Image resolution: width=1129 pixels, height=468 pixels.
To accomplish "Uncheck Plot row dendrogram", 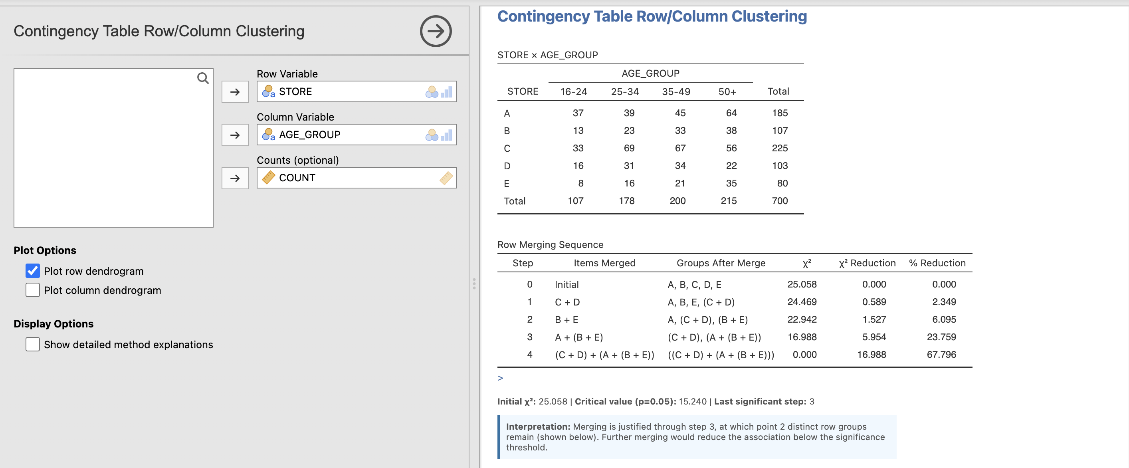I will coord(33,271).
